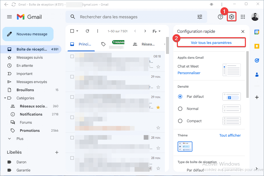The height and width of the screenshot is (176, 264).
Task: Open the more options three-dot menu
Action: tap(98, 31)
